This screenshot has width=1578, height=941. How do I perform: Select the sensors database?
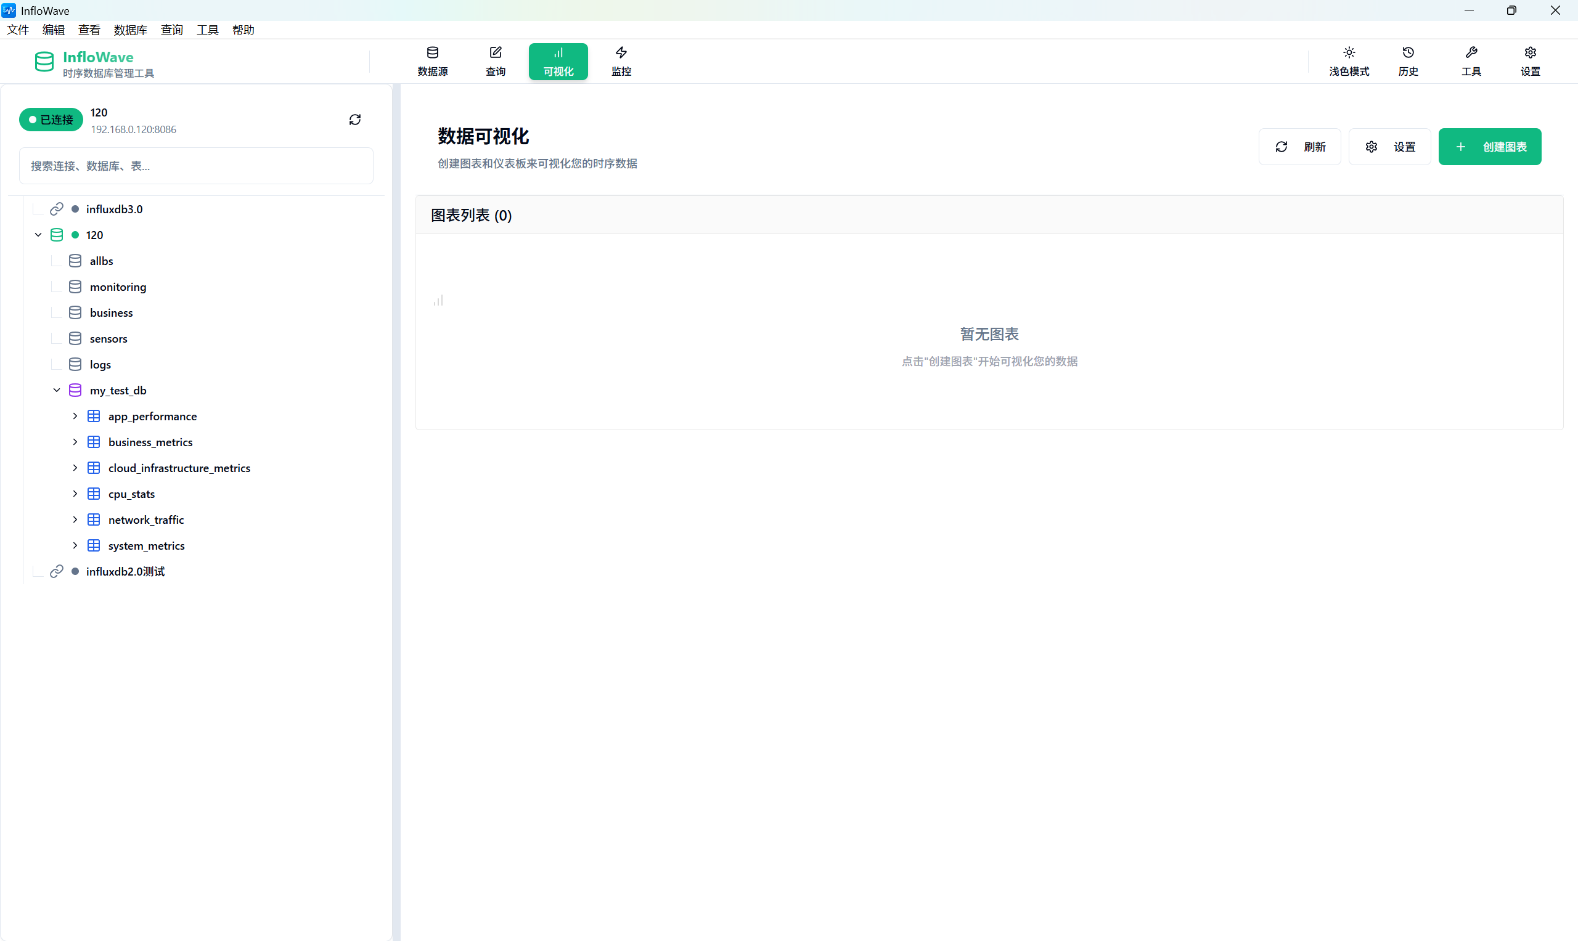[108, 338]
